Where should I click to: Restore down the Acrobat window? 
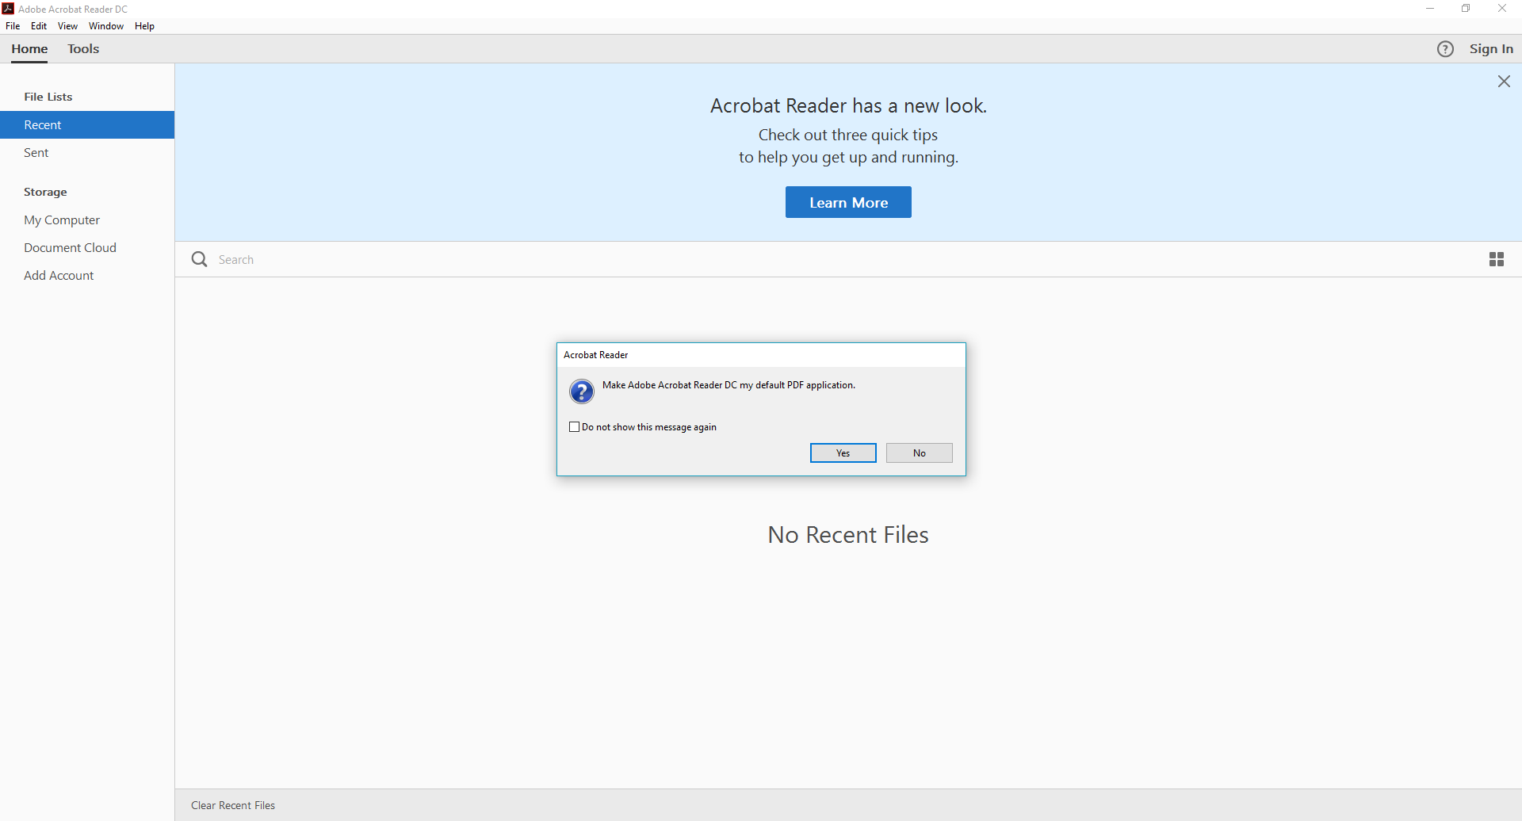(x=1466, y=9)
